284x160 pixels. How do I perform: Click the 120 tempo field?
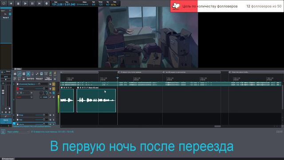pyautogui.click(x=101, y=4)
